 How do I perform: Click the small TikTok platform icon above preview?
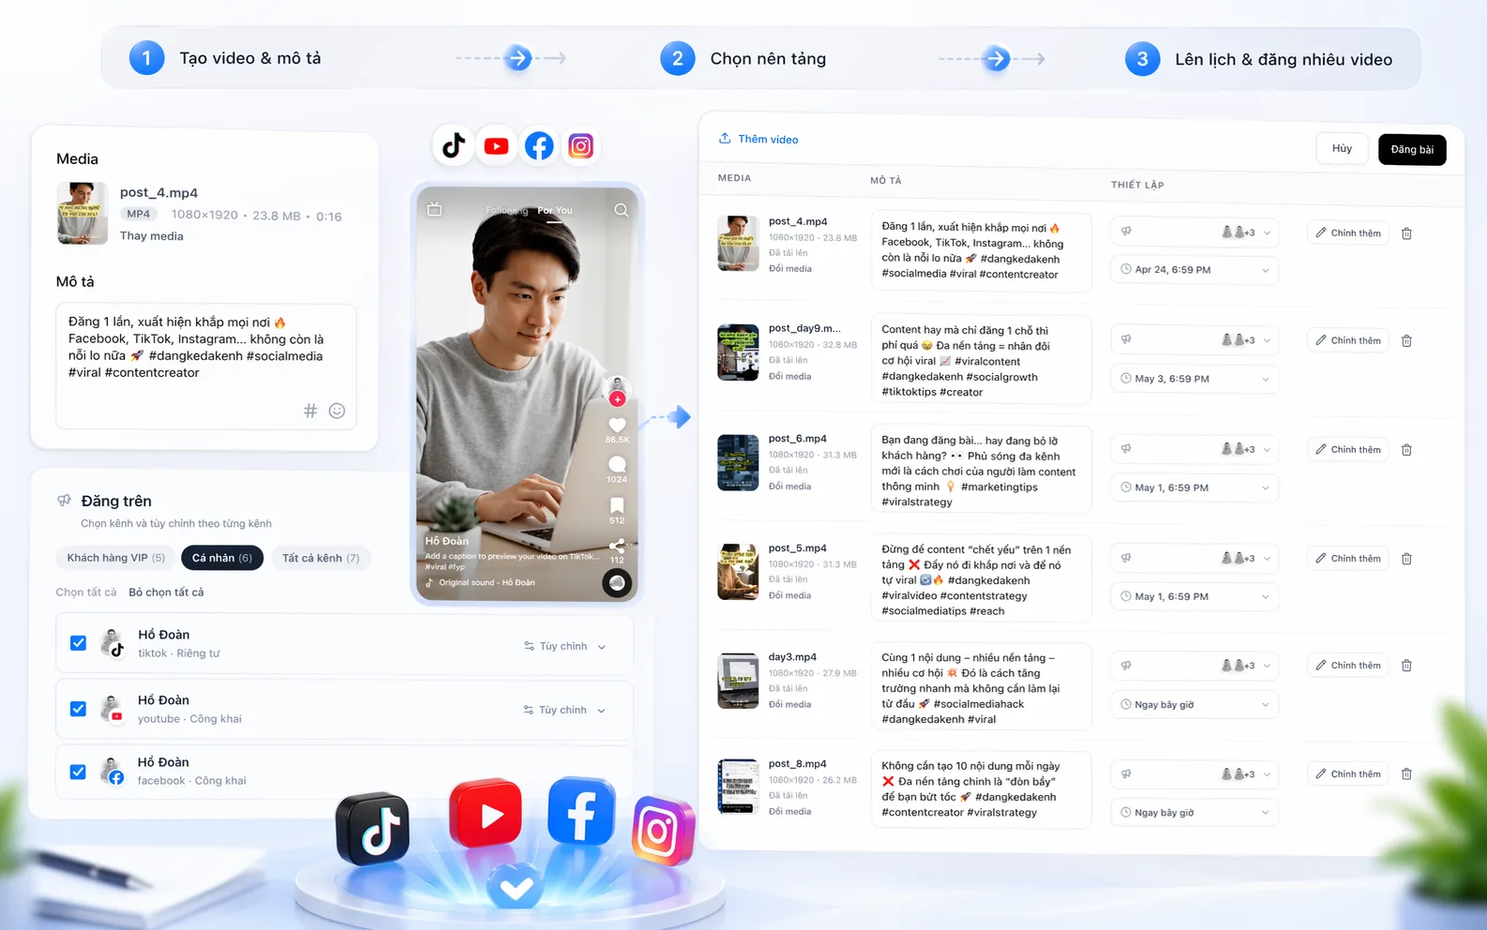pos(454,146)
